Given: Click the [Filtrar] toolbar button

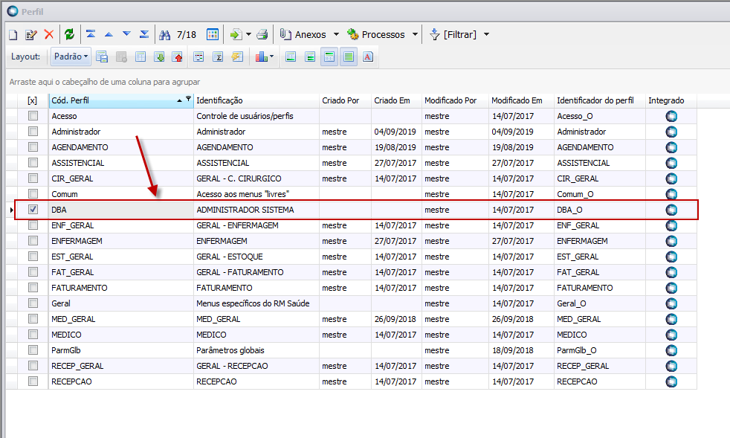Looking at the screenshot, I should coord(453,34).
